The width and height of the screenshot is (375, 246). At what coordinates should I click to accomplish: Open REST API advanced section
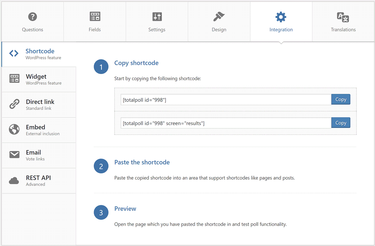coord(39,181)
